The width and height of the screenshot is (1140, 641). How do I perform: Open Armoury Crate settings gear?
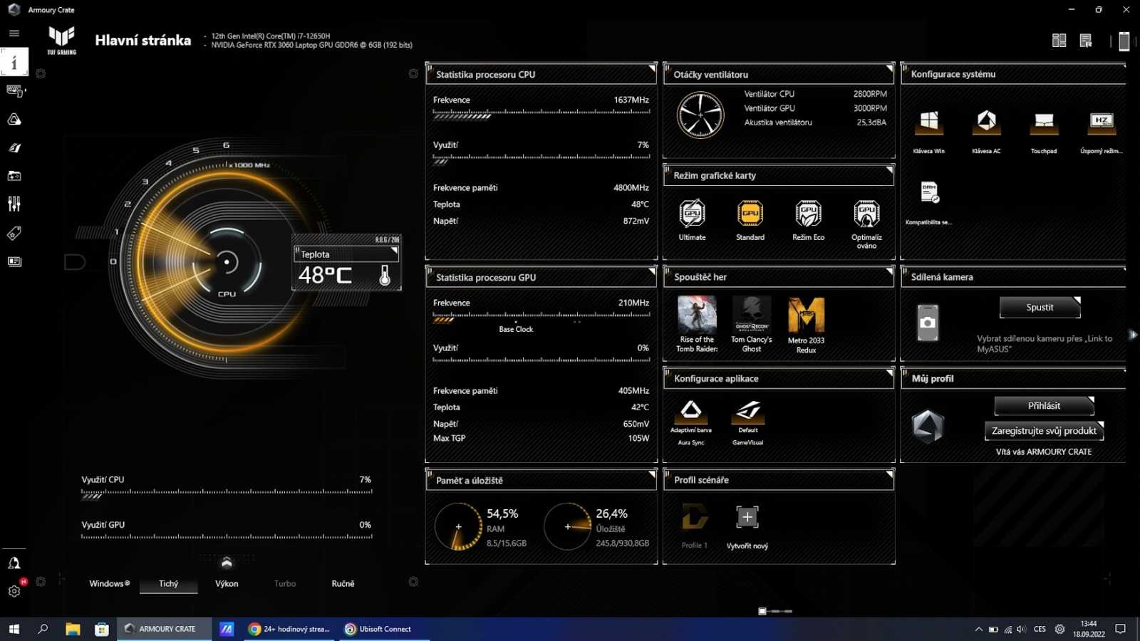(x=14, y=591)
